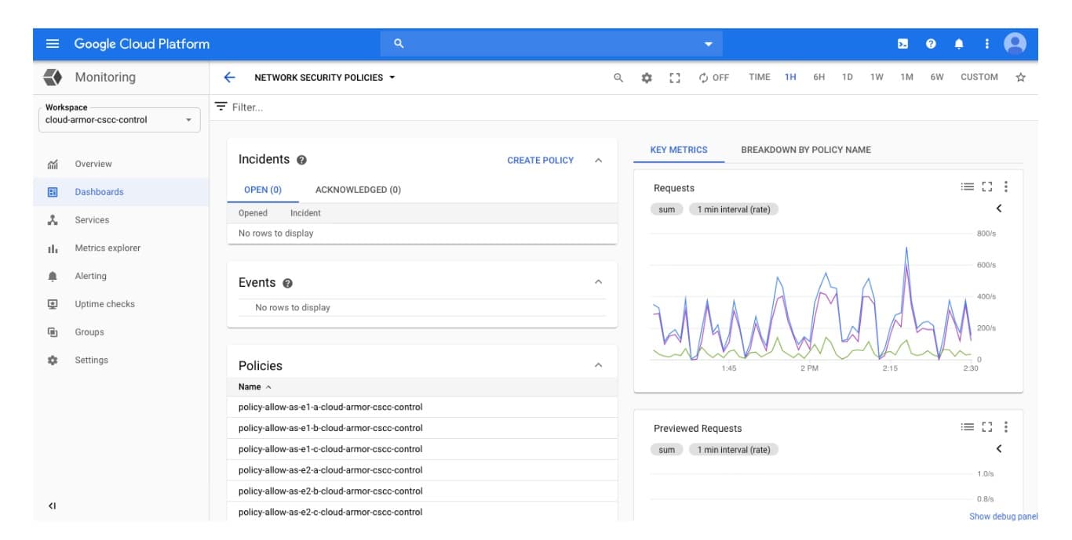Open more options on Requests chart
This screenshot has height=540, width=1072.
point(1006,187)
